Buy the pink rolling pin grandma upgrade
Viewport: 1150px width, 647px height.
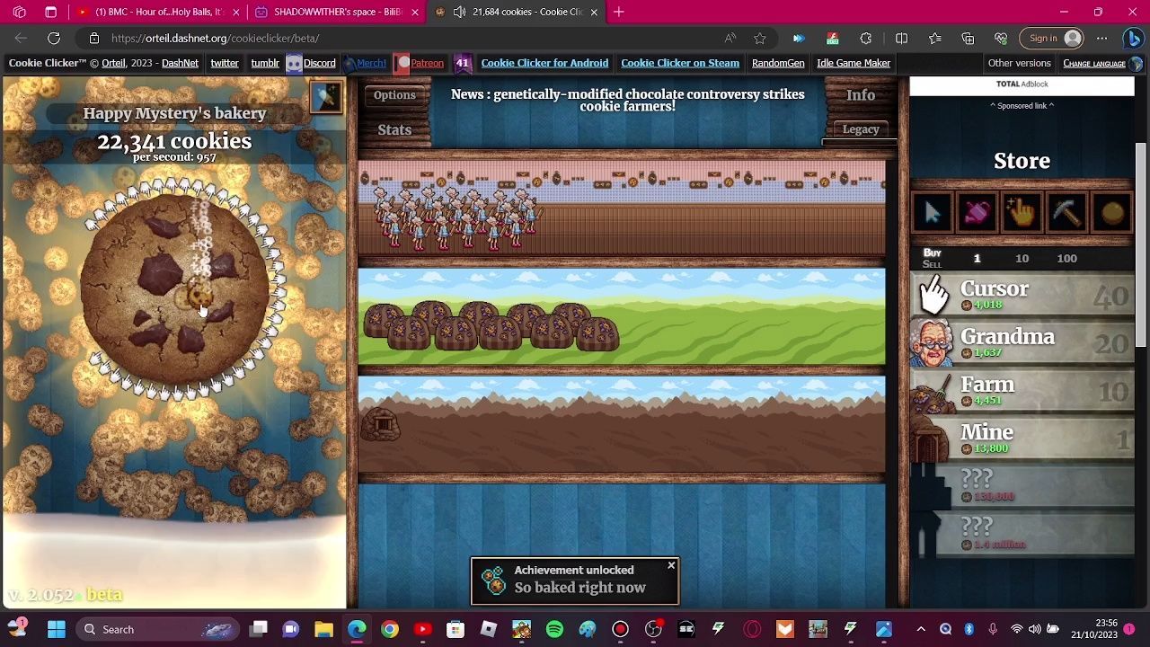pyautogui.click(x=977, y=212)
